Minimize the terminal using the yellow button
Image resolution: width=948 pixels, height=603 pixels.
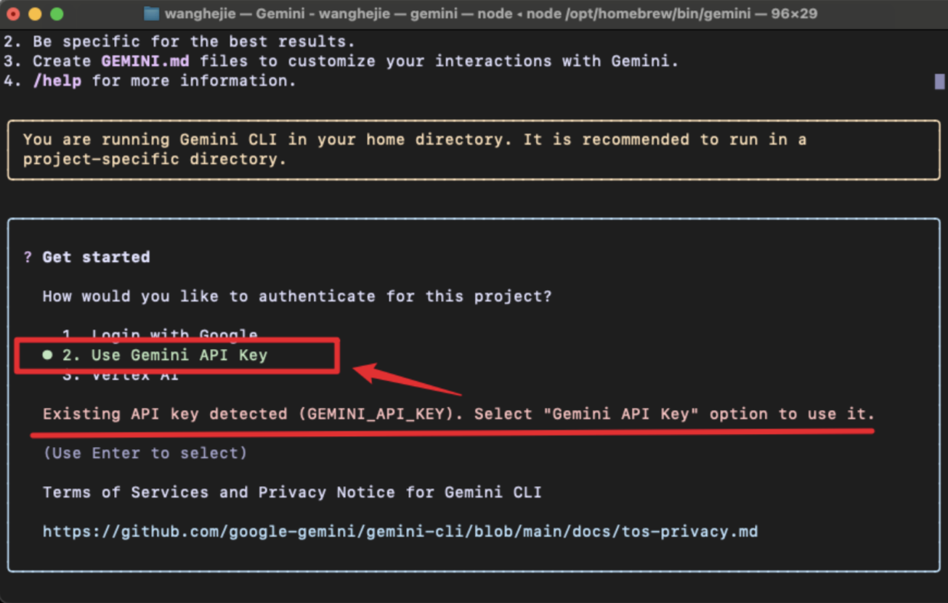click(x=34, y=14)
